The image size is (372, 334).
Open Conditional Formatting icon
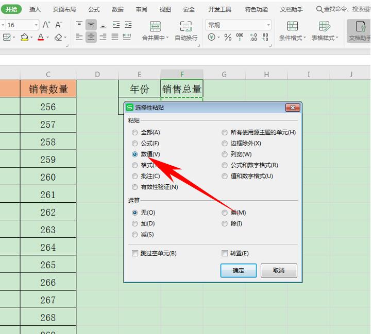coord(292,26)
